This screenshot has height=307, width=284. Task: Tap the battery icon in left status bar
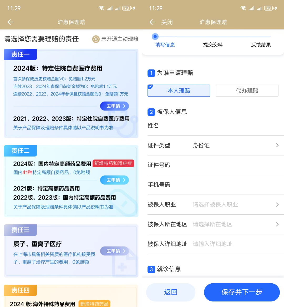coord(127,8)
